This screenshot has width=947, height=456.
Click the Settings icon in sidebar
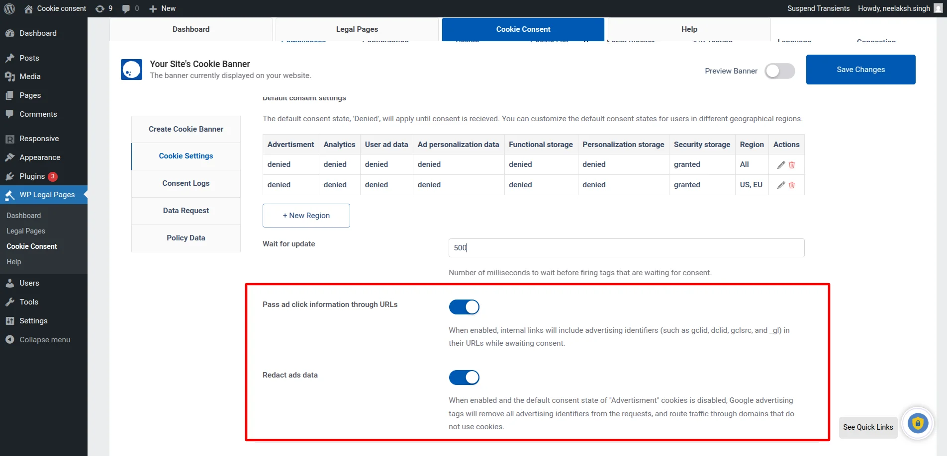pos(10,321)
